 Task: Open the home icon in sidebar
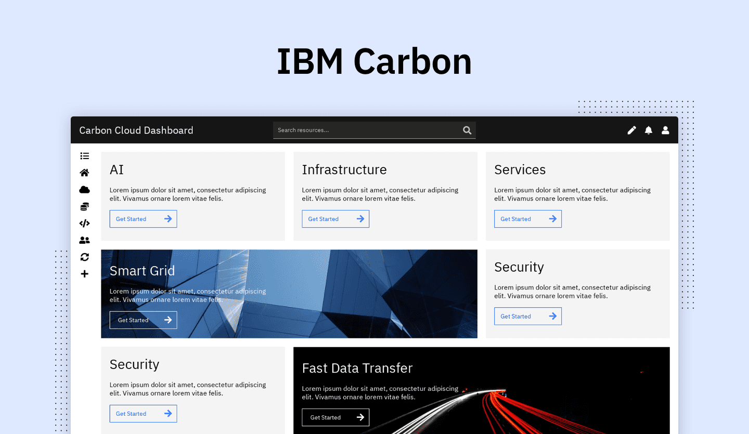coord(84,173)
